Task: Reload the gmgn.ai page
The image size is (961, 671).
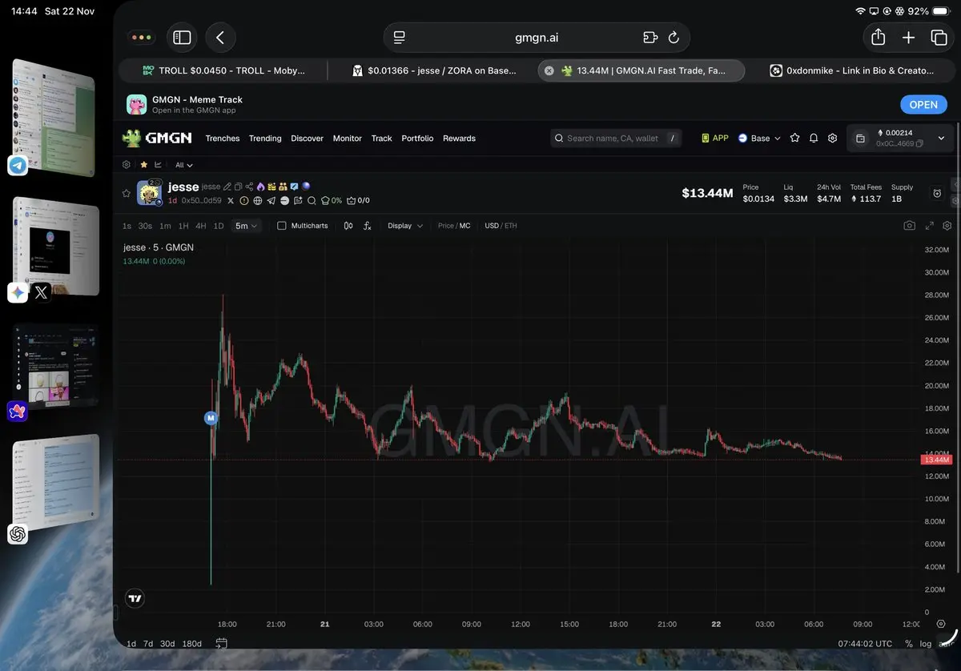Action: (x=674, y=38)
